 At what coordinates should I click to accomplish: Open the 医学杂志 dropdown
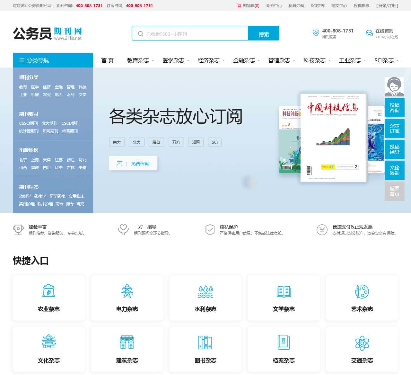173,60
